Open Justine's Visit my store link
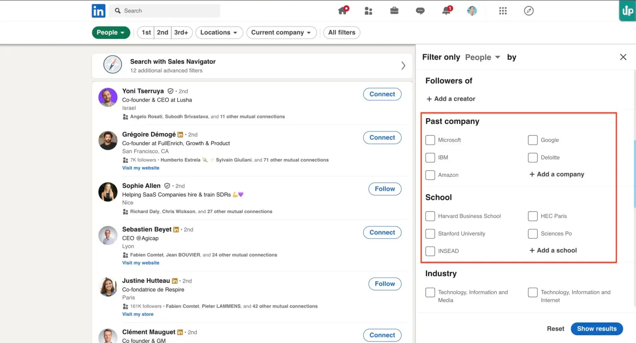 [x=138, y=314]
